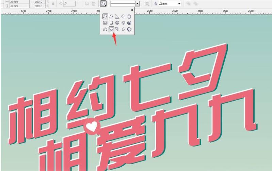Screen dimensions: 272x171
Task: Pick the lightning bolt shape
Action: pos(117,29)
